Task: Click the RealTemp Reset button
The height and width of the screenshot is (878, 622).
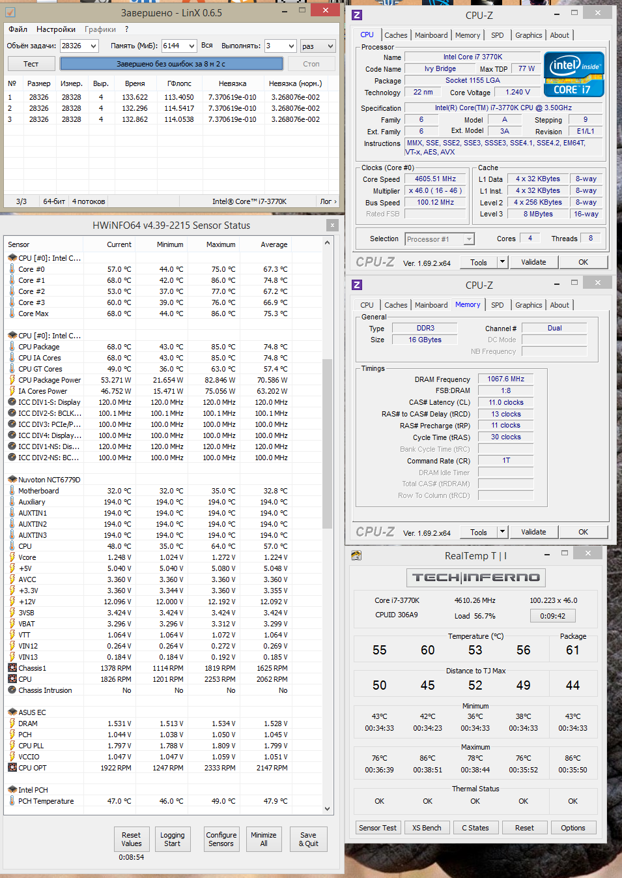Action: click(x=524, y=828)
